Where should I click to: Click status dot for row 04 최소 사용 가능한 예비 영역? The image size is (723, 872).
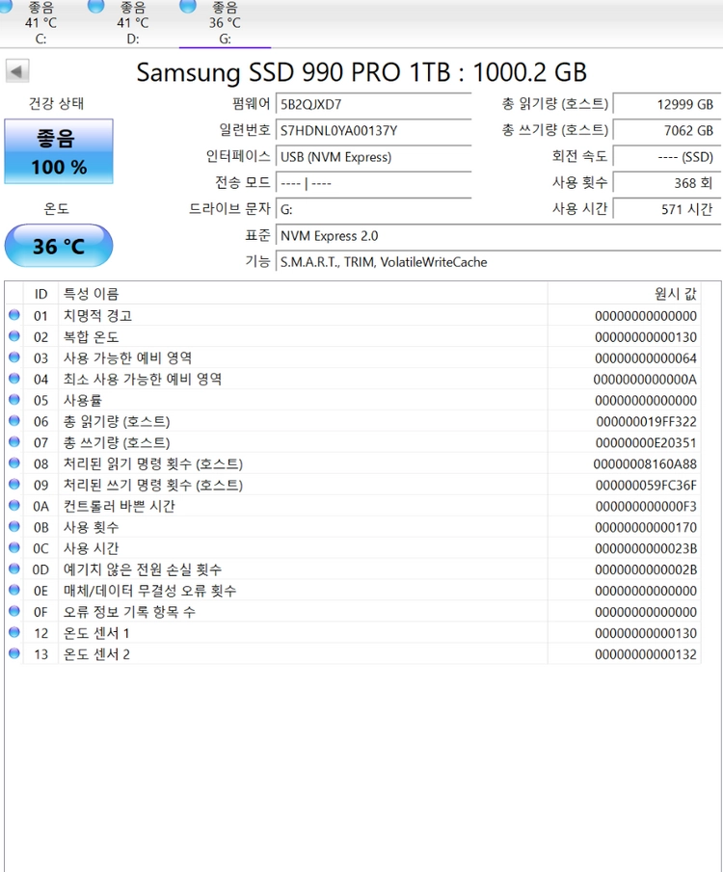(x=14, y=379)
